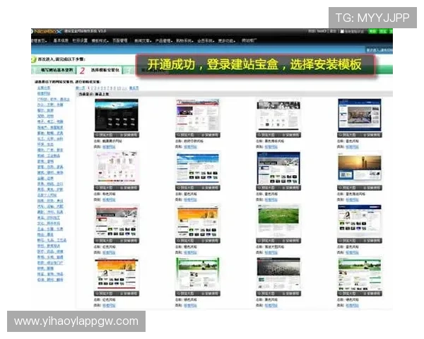This screenshot has height=339, width=424.
Task: Preview large image of the pink template
Action: (x=105, y=188)
